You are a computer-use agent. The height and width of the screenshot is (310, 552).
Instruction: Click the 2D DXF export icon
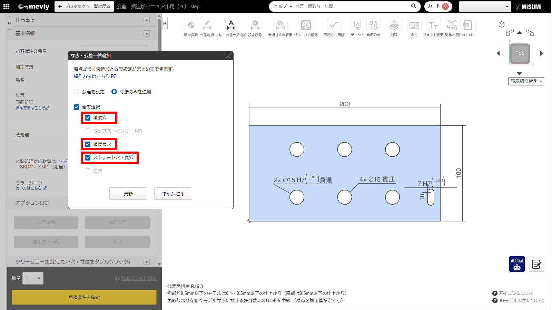click(x=468, y=25)
